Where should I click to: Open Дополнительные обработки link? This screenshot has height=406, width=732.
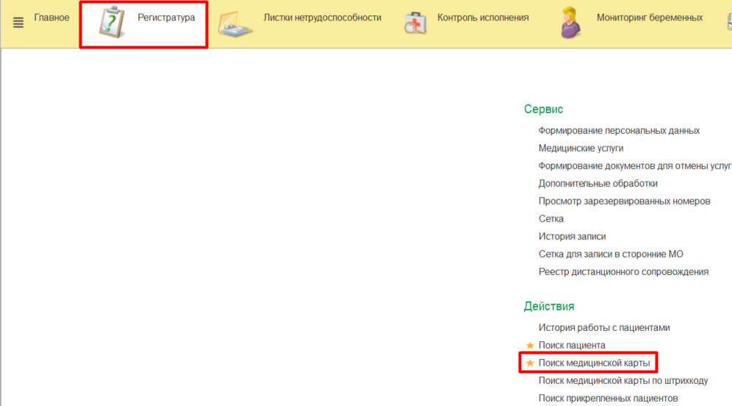(598, 183)
